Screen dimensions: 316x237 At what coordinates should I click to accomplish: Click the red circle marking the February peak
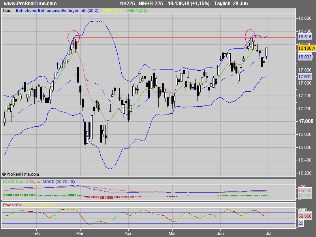pos(73,37)
